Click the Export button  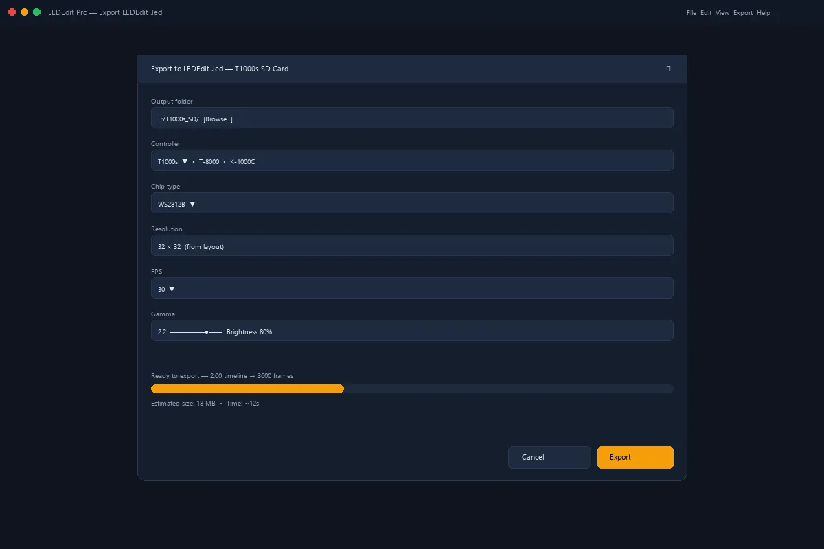click(635, 457)
